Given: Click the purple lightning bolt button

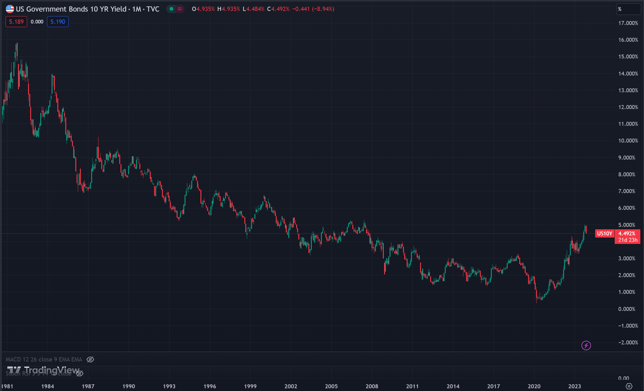Looking at the screenshot, I should (x=586, y=345).
